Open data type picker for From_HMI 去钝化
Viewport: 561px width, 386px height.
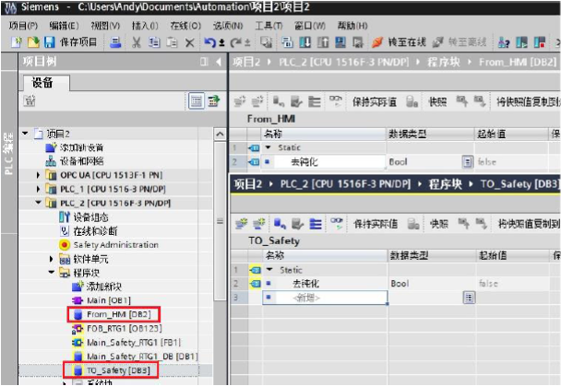tap(467, 162)
